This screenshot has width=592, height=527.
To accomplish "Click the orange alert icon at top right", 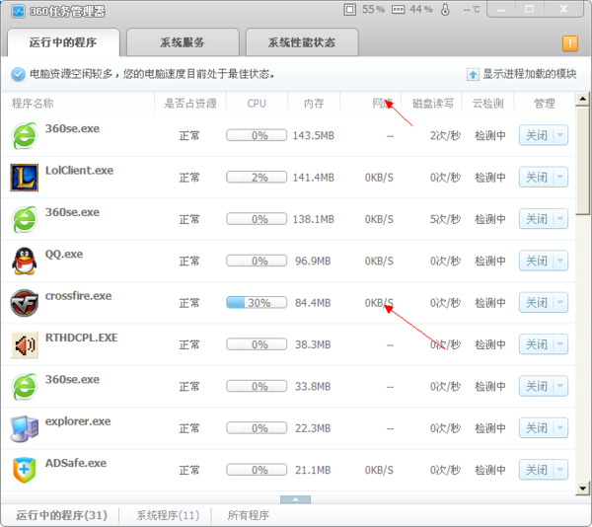I will 569,43.
